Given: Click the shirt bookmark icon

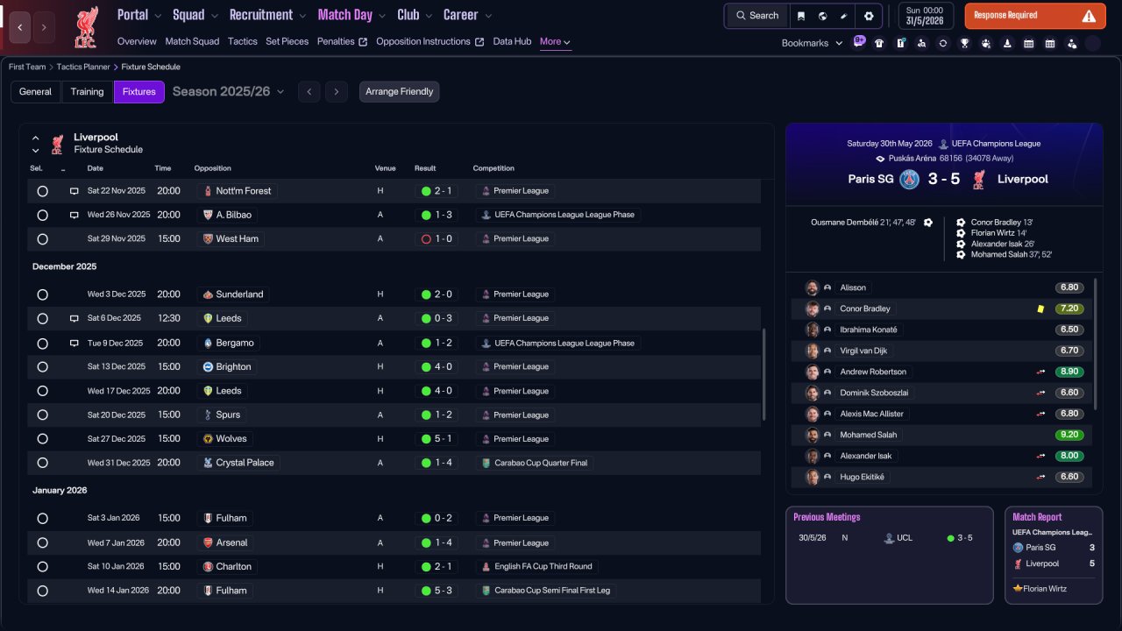Looking at the screenshot, I should (x=879, y=43).
